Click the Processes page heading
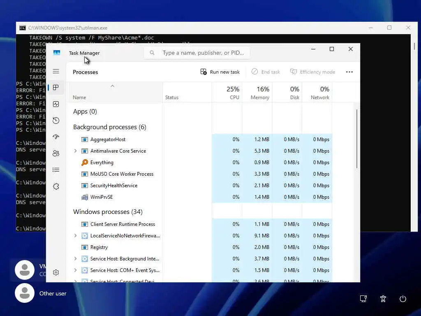421x316 pixels. [85, 72]
